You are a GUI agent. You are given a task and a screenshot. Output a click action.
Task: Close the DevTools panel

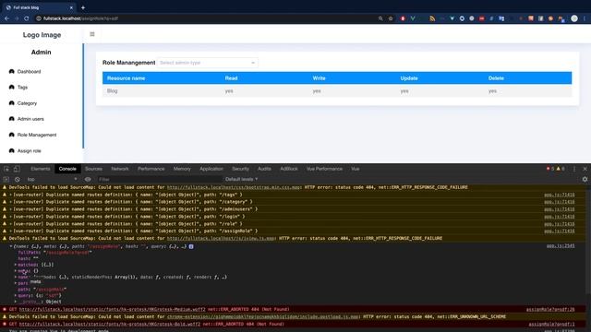[585, 169]
